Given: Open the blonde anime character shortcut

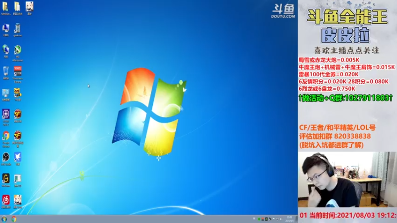Looking at the screenshot, I should (17, 202).
